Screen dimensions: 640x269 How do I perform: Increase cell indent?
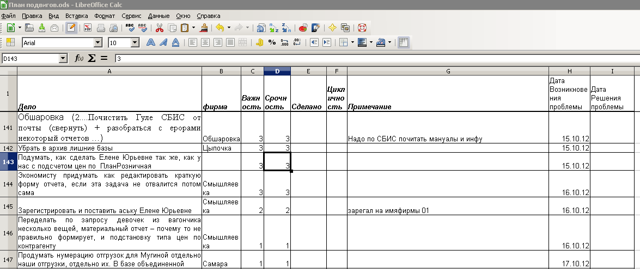(x=326, y=42)
